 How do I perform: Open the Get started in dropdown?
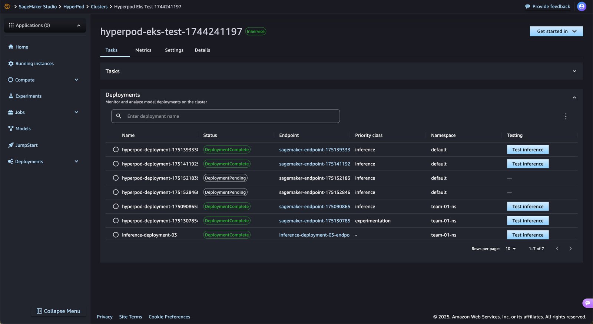(x=556, y=31)
